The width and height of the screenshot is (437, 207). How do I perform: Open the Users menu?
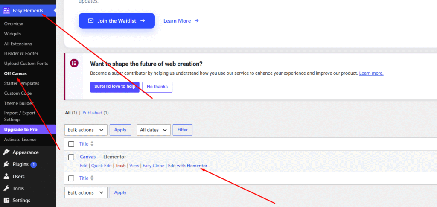pos(18,176)
